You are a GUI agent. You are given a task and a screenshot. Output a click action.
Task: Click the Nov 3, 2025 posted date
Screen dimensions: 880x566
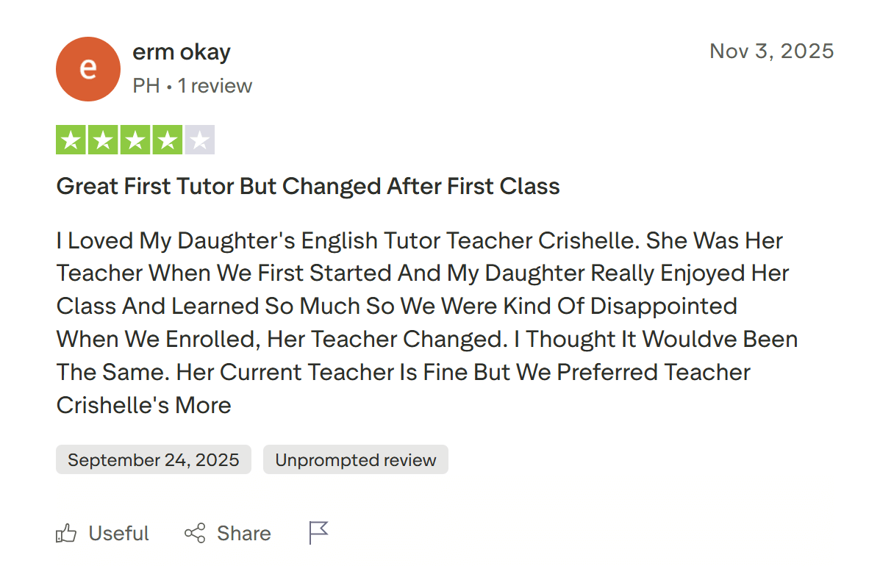tap(771, 51)
